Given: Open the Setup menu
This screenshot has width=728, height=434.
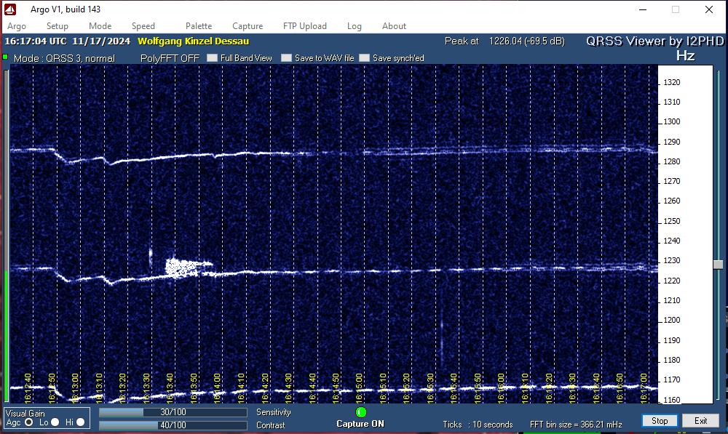Looking at the screenshot, I should 57,26.
